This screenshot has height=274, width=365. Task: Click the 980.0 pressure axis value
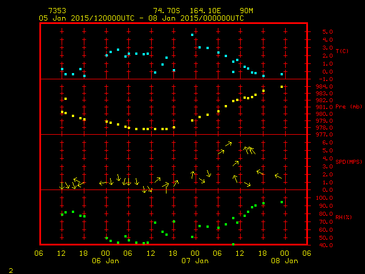tap(325, 114)
